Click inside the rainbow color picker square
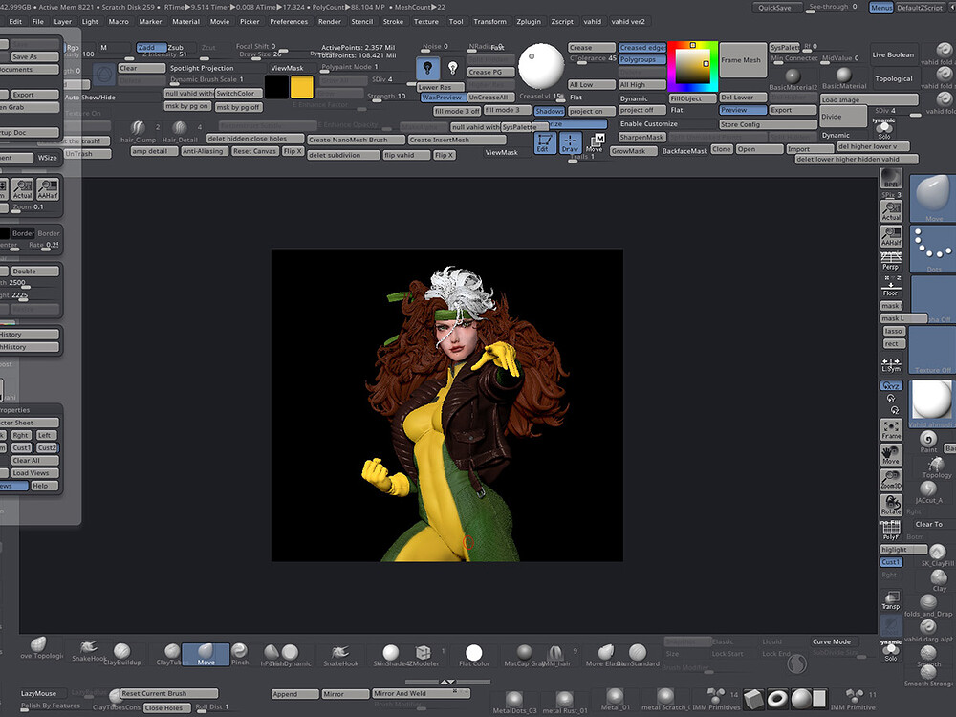This screenshot has width=956, height=717. pos(692,66)
